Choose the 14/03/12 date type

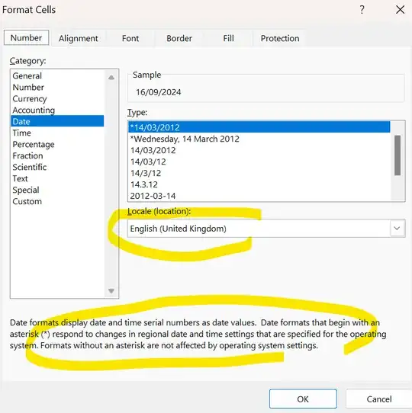259,162
